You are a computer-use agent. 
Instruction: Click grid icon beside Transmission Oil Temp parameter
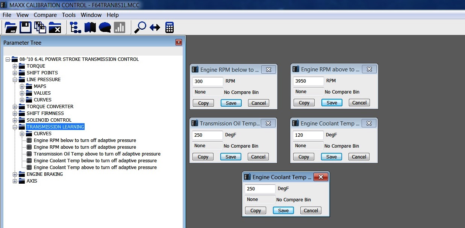[30, 154]
